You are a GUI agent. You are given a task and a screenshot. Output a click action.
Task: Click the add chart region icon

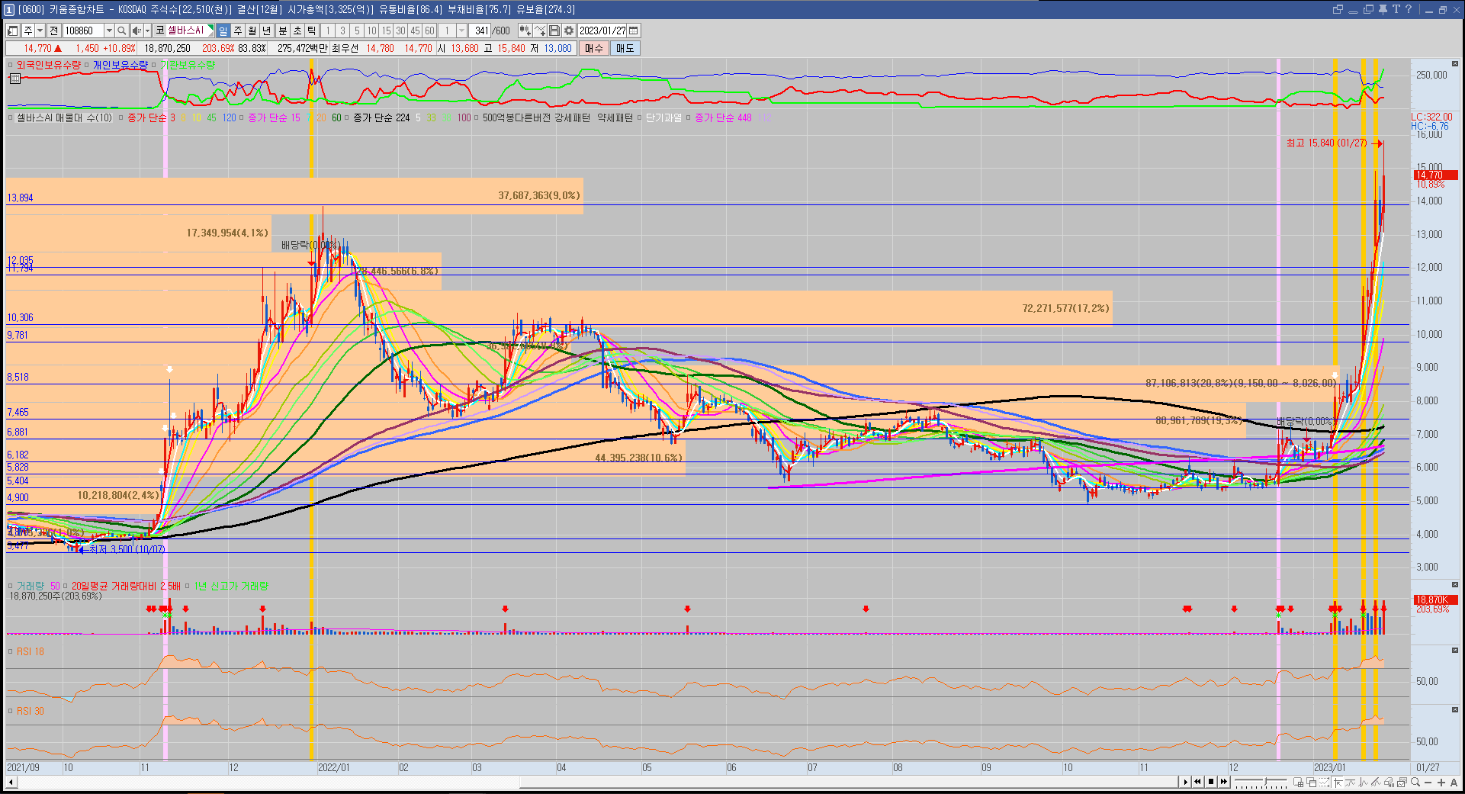(x=1298, y=782)
